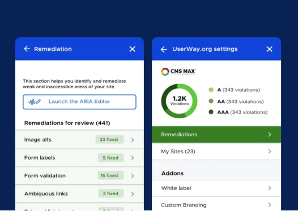Close the Remediation panel
298x211 pixels.
tap(133, 49)
